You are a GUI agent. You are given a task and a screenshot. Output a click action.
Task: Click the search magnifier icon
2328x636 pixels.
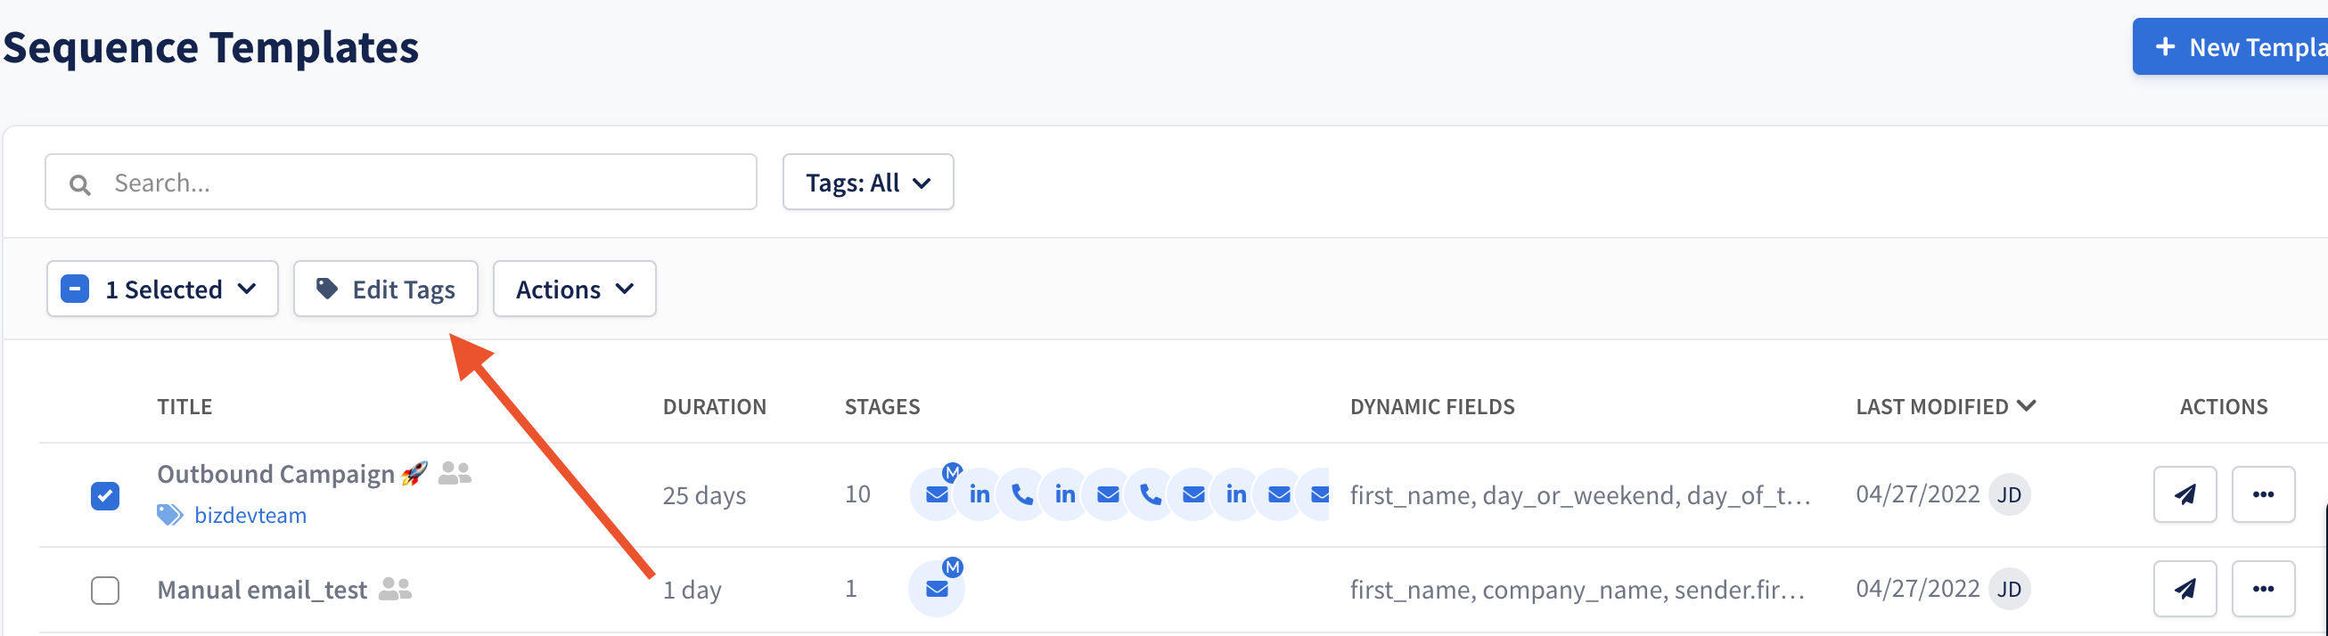(80, 184)
